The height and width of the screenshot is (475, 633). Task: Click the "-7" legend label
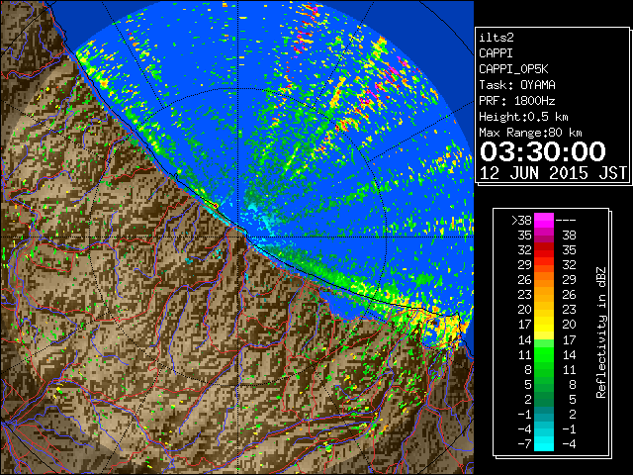click(x=524, y=444)
